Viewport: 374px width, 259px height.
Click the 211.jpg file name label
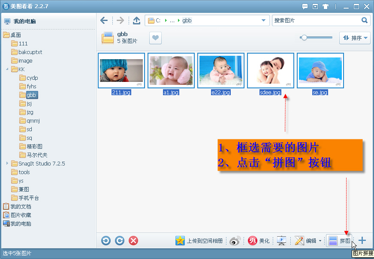(121, 92)
